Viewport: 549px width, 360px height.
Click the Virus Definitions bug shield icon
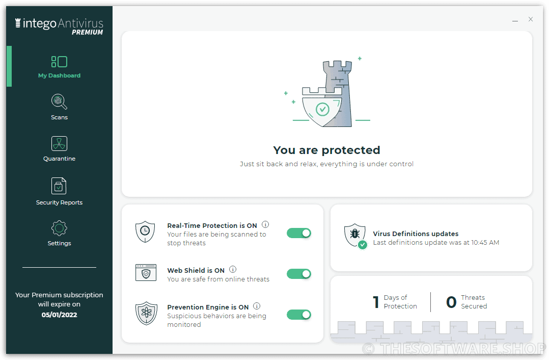click(355, 236)
